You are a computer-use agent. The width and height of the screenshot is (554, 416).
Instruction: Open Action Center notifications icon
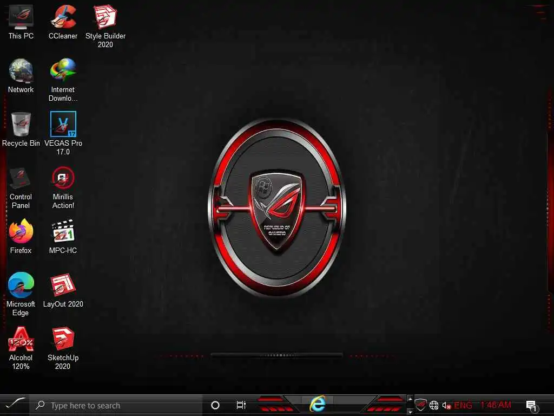[532, 406]
